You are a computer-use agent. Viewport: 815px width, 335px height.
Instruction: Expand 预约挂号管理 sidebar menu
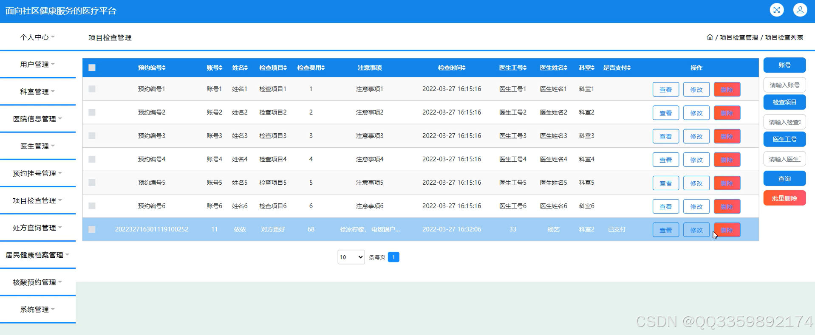coord(37,173)
